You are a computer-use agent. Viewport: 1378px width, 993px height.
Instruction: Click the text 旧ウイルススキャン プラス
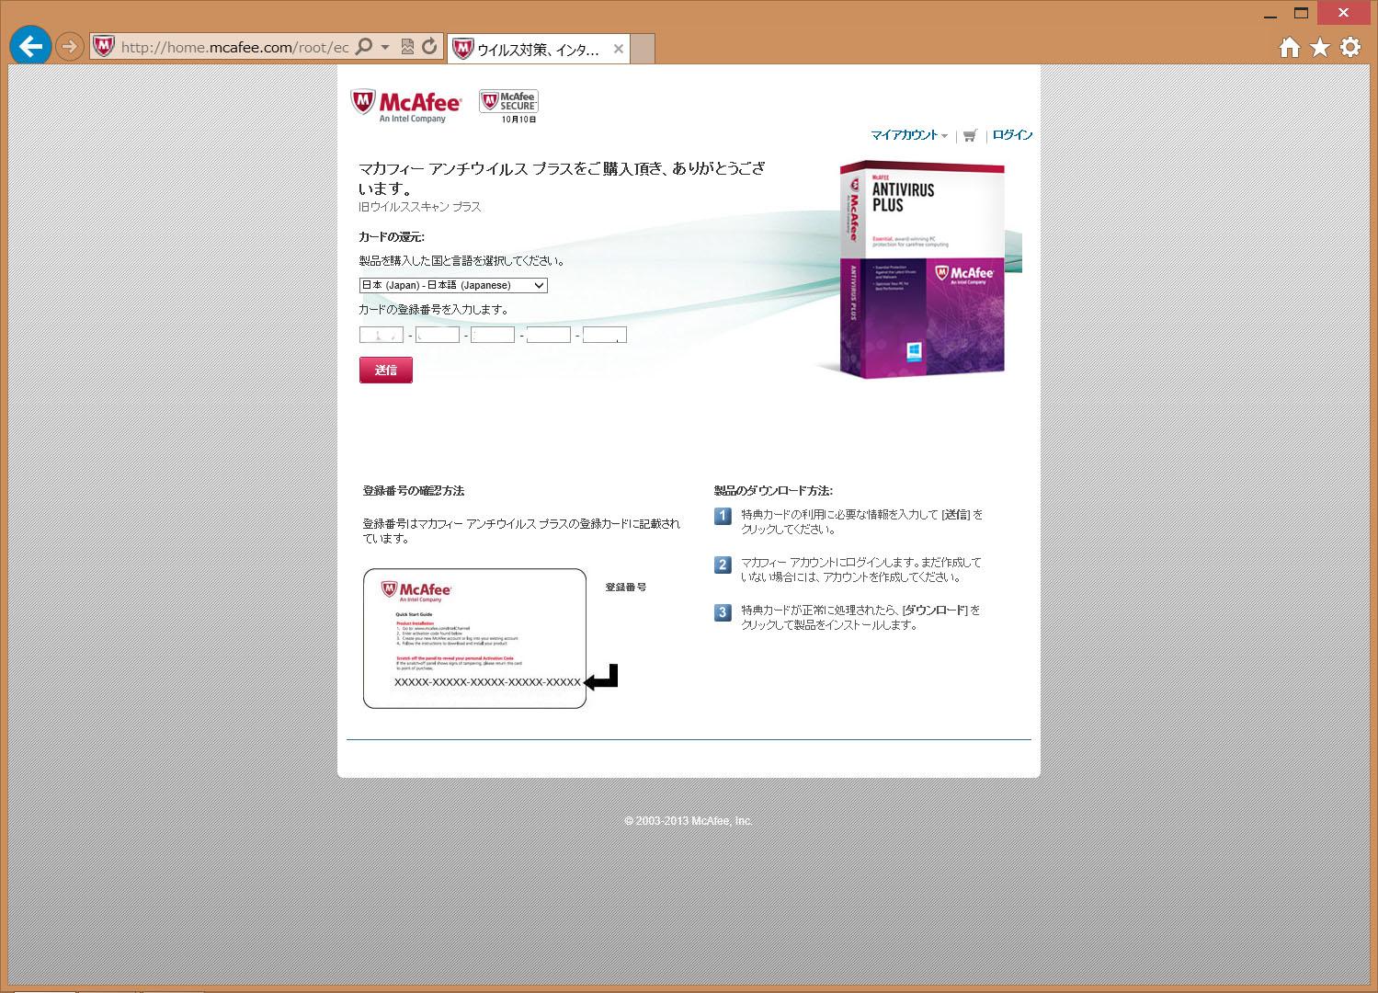coord(420,207)
